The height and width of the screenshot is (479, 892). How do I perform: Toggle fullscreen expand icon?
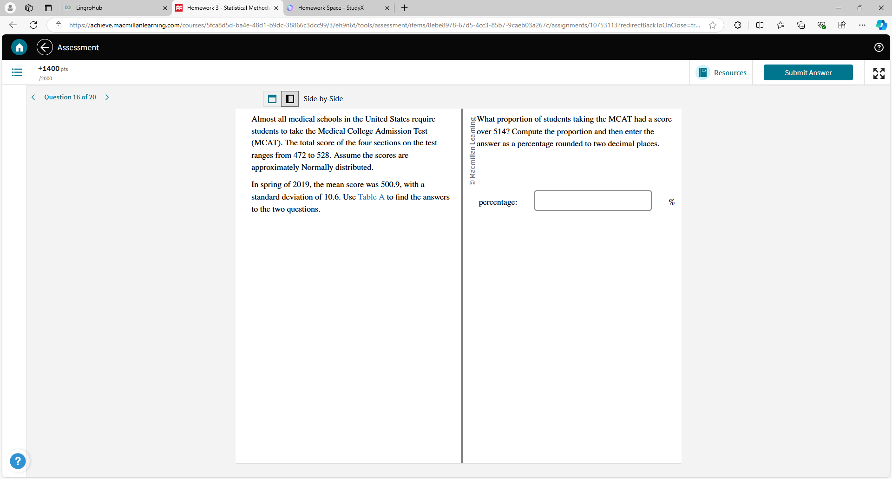[879, 73]
